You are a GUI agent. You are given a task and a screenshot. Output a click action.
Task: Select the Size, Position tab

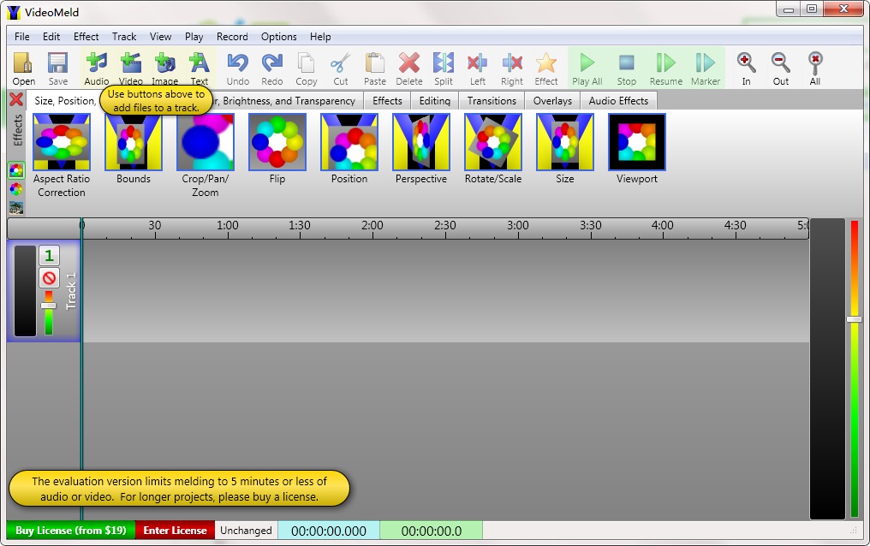64,101
